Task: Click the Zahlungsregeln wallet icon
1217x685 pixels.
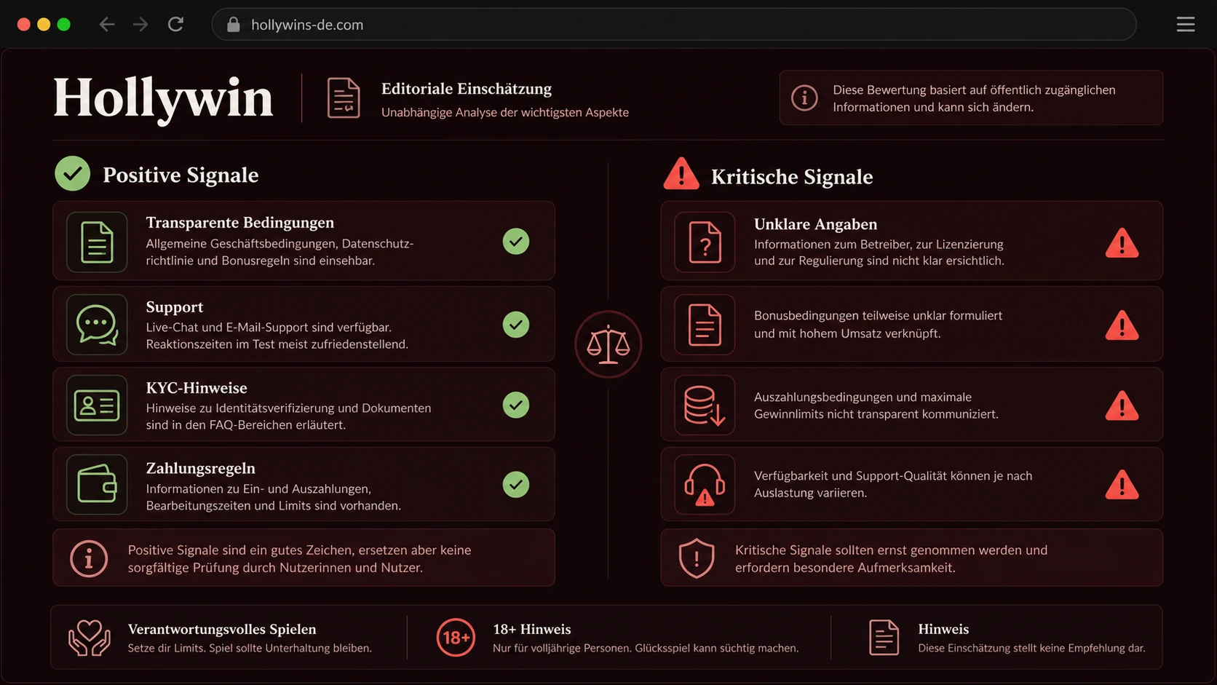Action: tap(97, 485)
